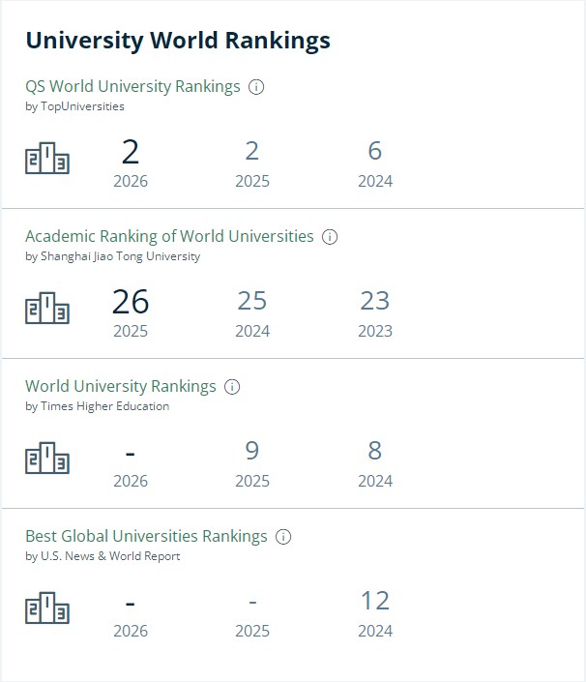This screenshot has height=682, width=586.
Task: Click podium icon in U.S. News row
Action: (x=47, y=608)
